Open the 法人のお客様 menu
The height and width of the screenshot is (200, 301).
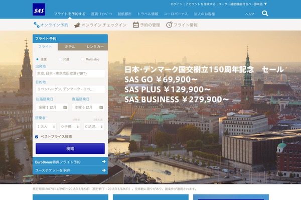pyautogui.click(x=204, y=14)
